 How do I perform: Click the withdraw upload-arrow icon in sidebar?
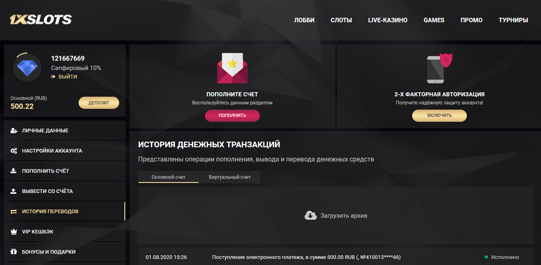(14, 191)
